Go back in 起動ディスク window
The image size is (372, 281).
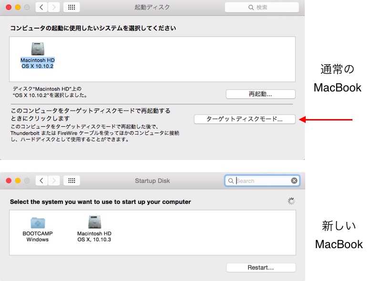click(x=41, y=7)
